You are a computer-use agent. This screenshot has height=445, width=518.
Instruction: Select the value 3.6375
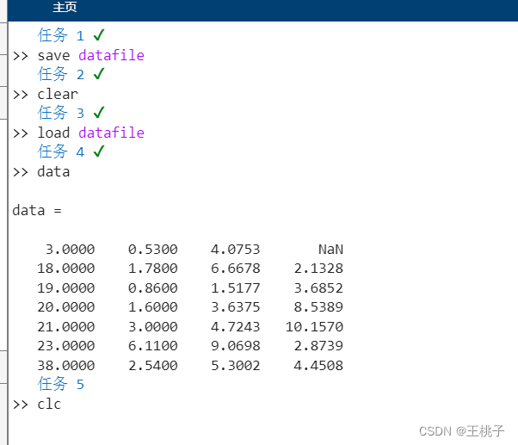[236, 307]
